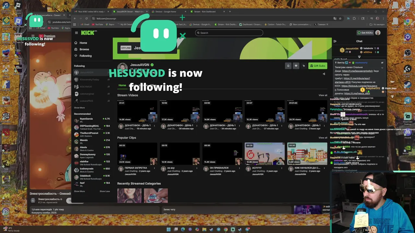
Task: Play the ПЕРВАЯ ЗАПРЕТКА clip
Action: click(137, 154)
